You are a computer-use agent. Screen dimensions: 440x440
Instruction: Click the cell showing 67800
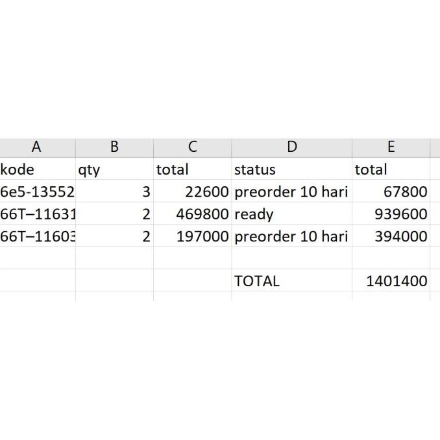click(x=391, y=191)
